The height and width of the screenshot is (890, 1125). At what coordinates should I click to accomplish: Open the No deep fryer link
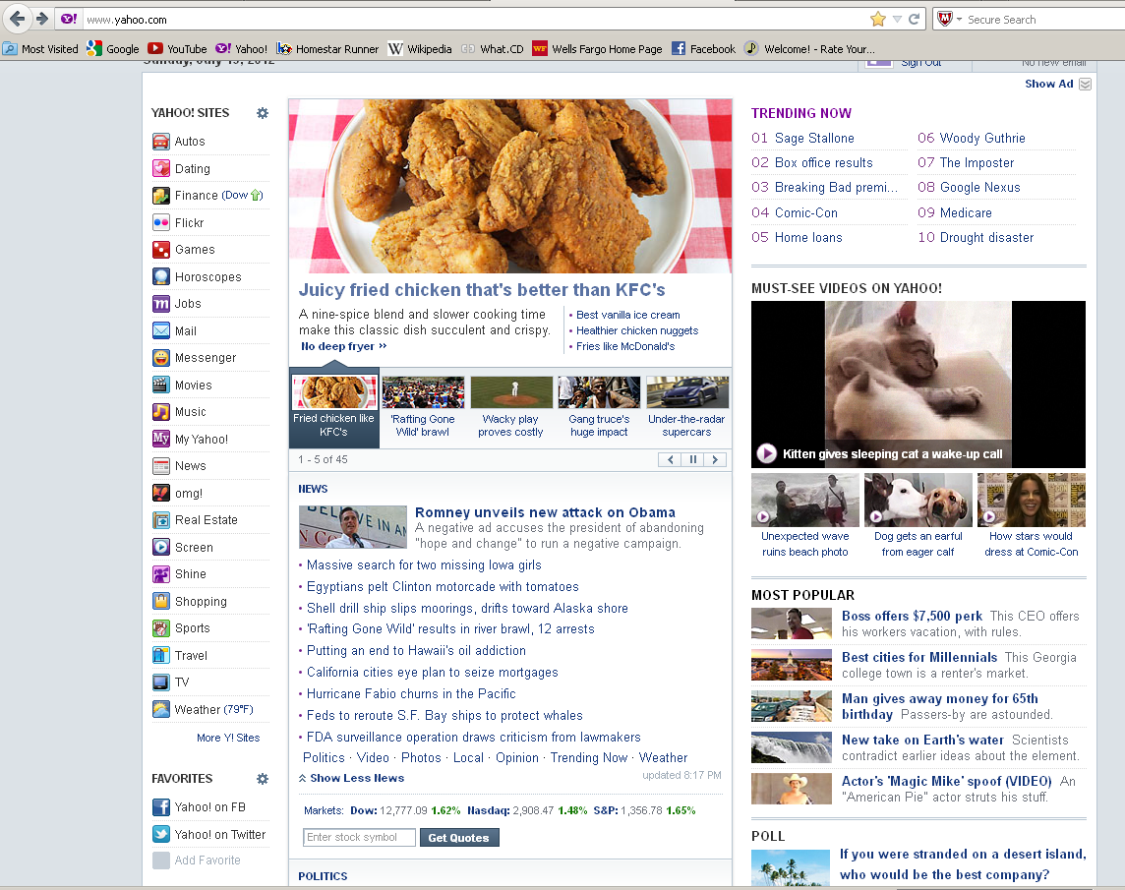click(343, 347)
